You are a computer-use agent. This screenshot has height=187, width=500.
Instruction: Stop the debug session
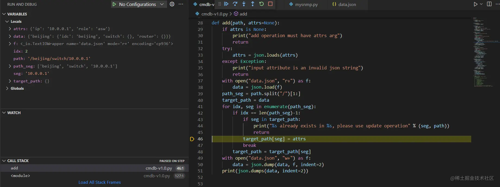(270, 4)
